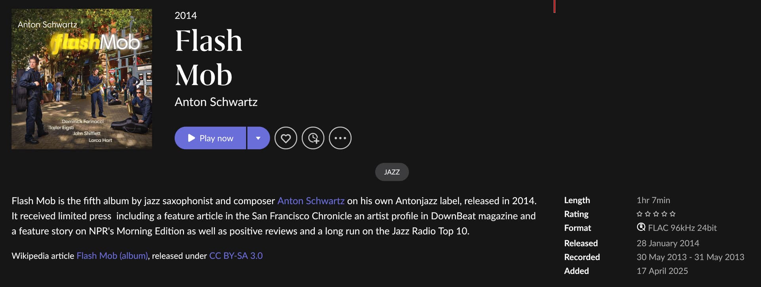
Task: Set rating to fifth star
Action: (x=673, y=214)
